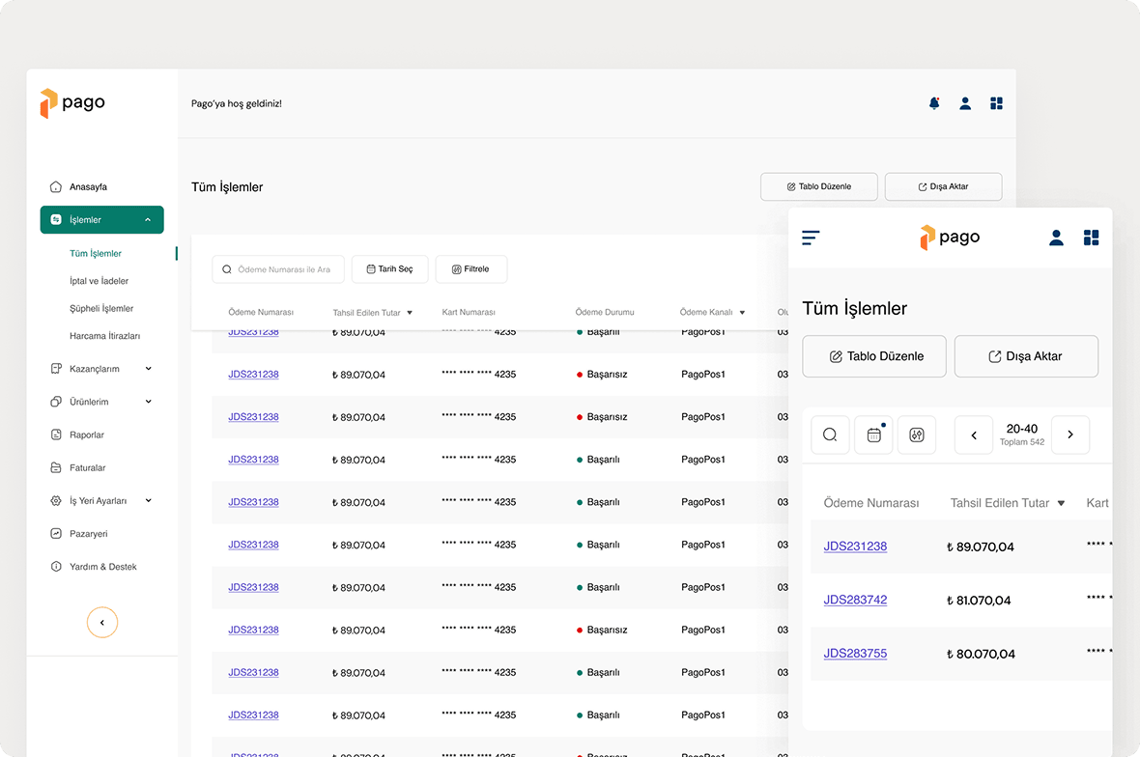This screenshot has width=1140, height=757.
Task: Open payment JDS283742 details
Action: 855,599
